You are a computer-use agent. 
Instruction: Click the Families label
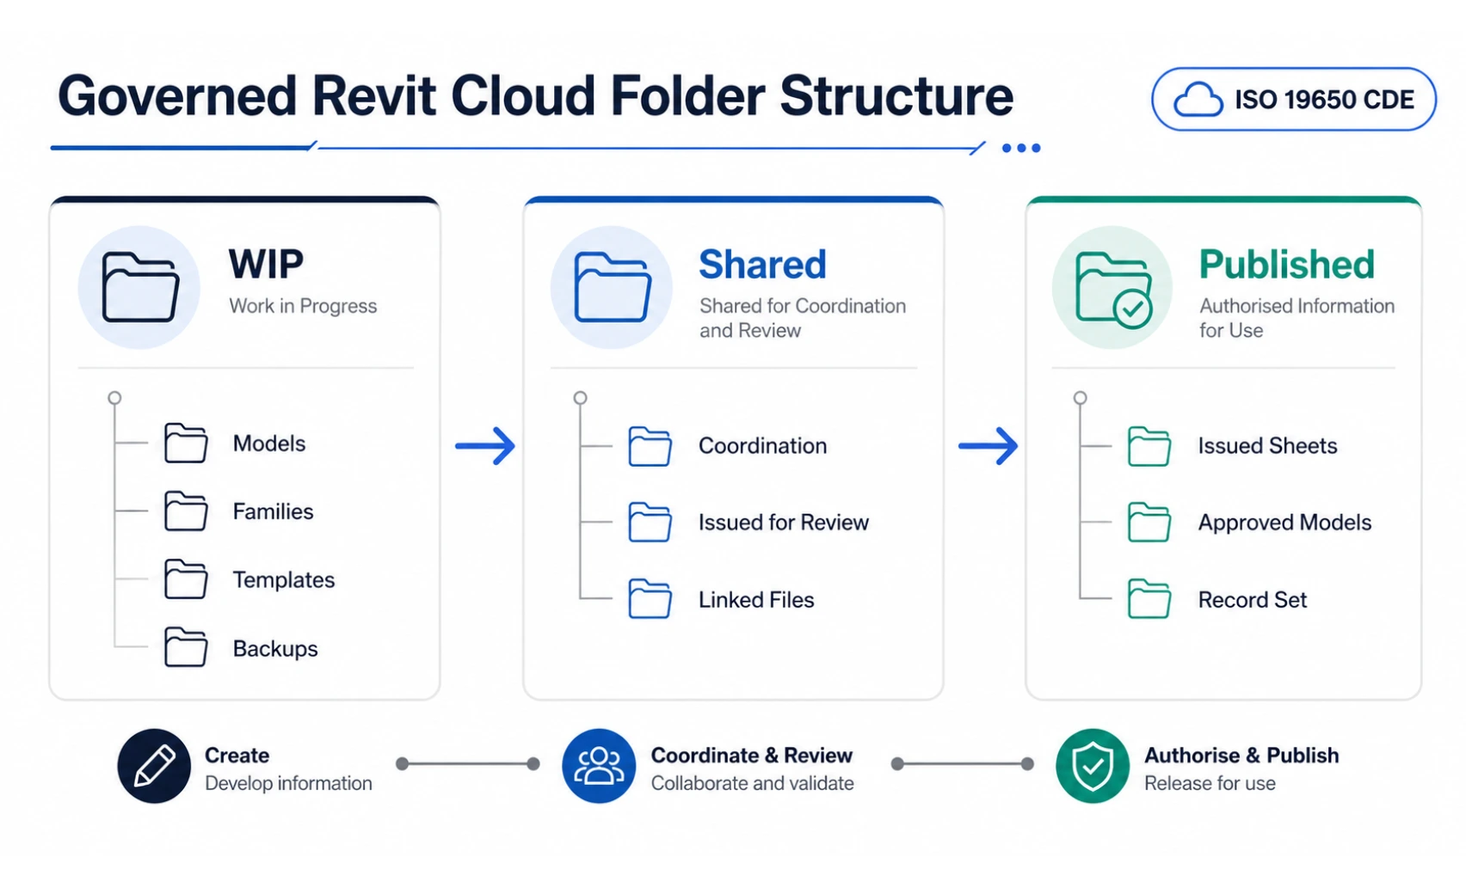pyautogui.click(x=273, y=511)
